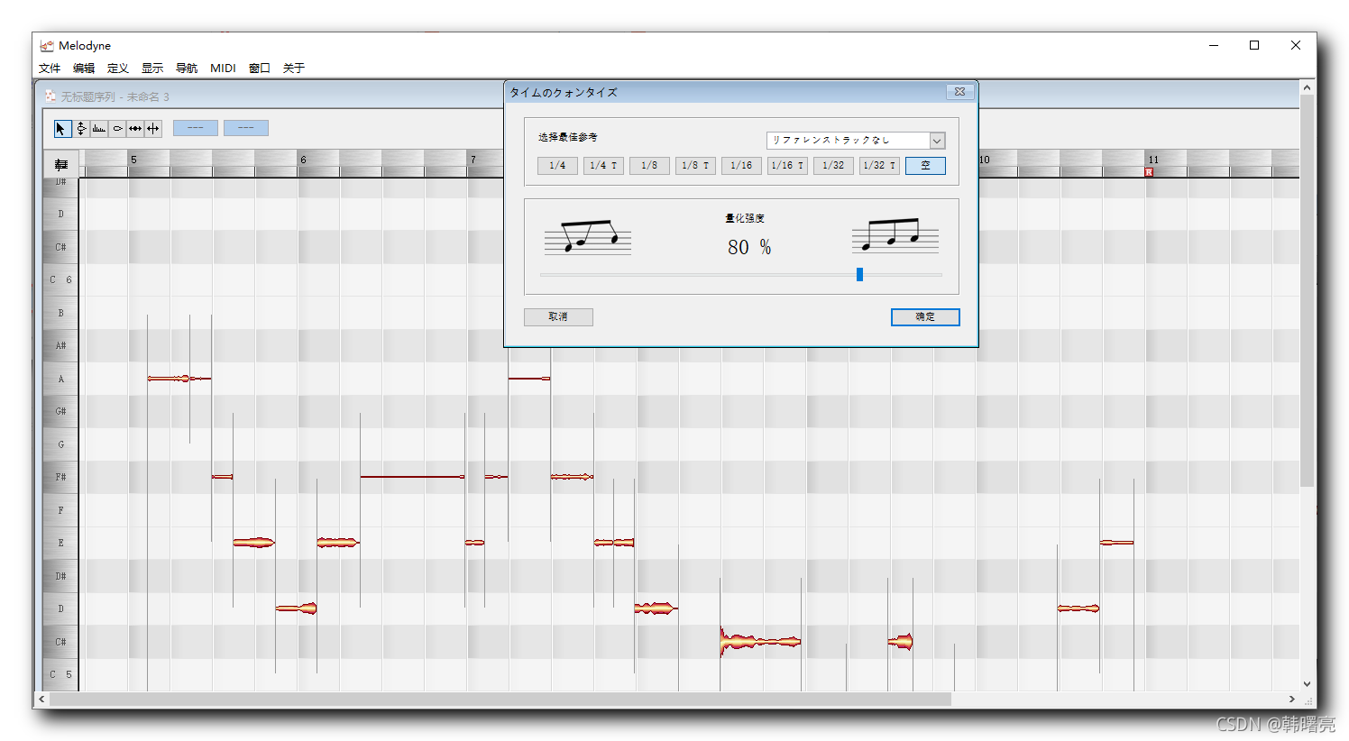
Task: Open the 窗口 menu
Action: (260, 69)
